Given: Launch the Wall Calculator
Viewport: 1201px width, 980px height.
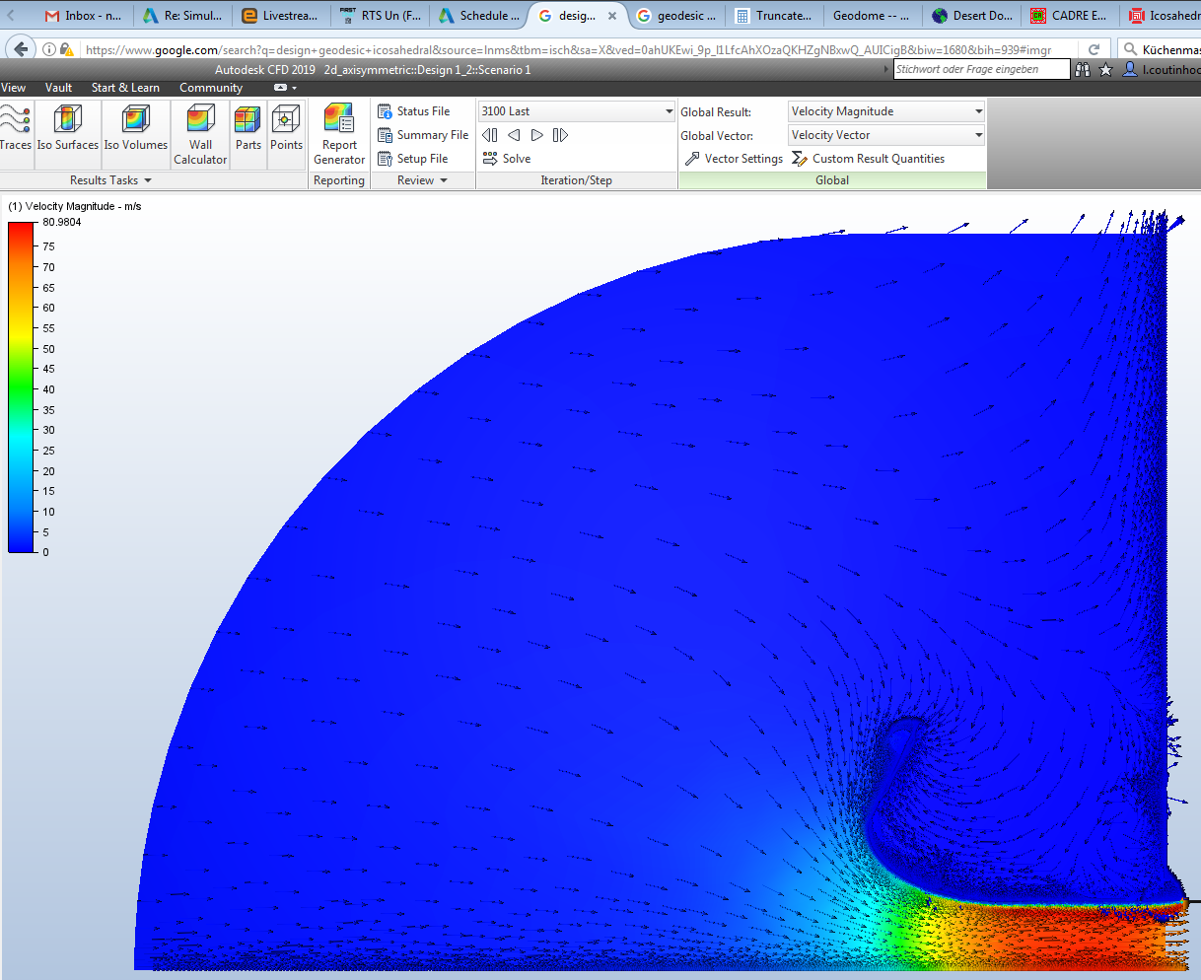Looking at the screenshot, I should [x=200, y=131].
